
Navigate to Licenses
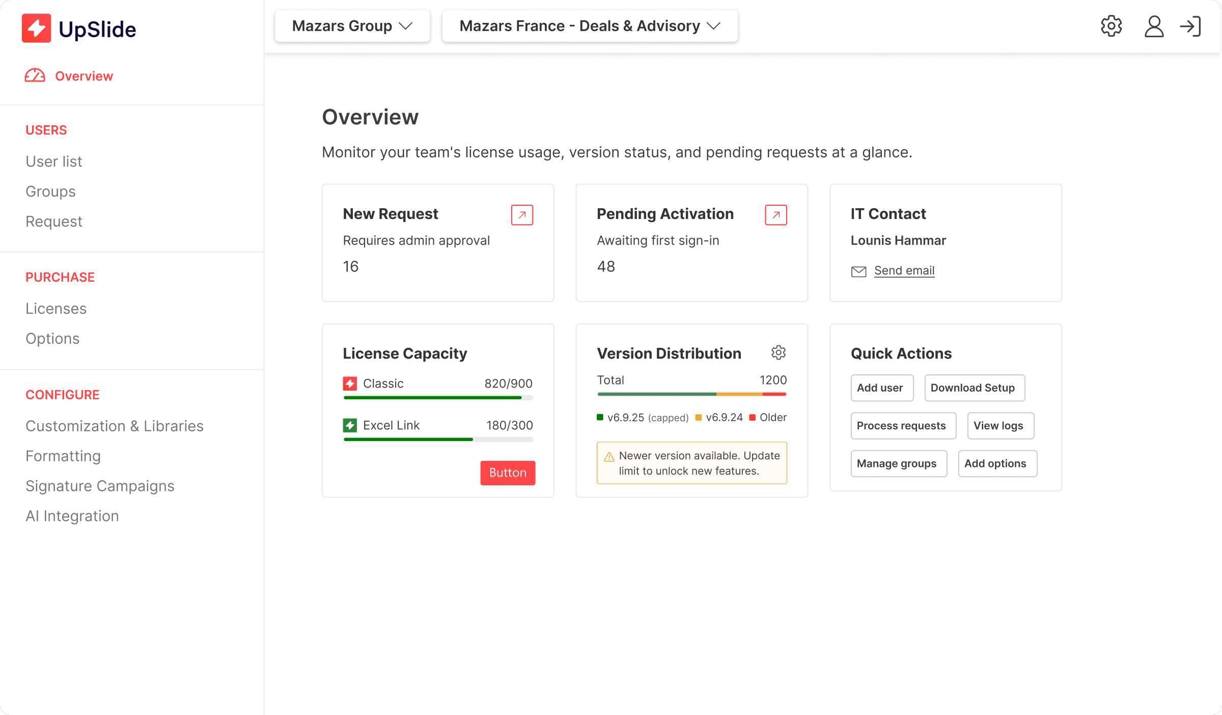coord(56,309)
